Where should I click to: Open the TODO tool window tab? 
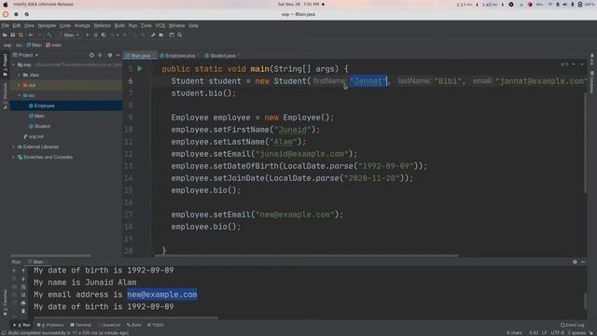[156, 325]
